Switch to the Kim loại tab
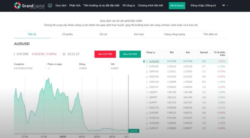The image size is (250, 138). [139, 34]
